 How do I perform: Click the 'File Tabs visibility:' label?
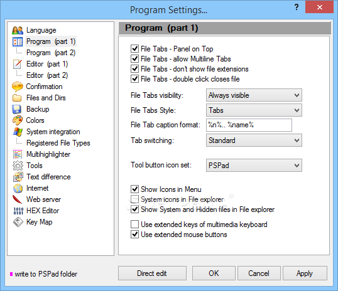pos(157,95)
